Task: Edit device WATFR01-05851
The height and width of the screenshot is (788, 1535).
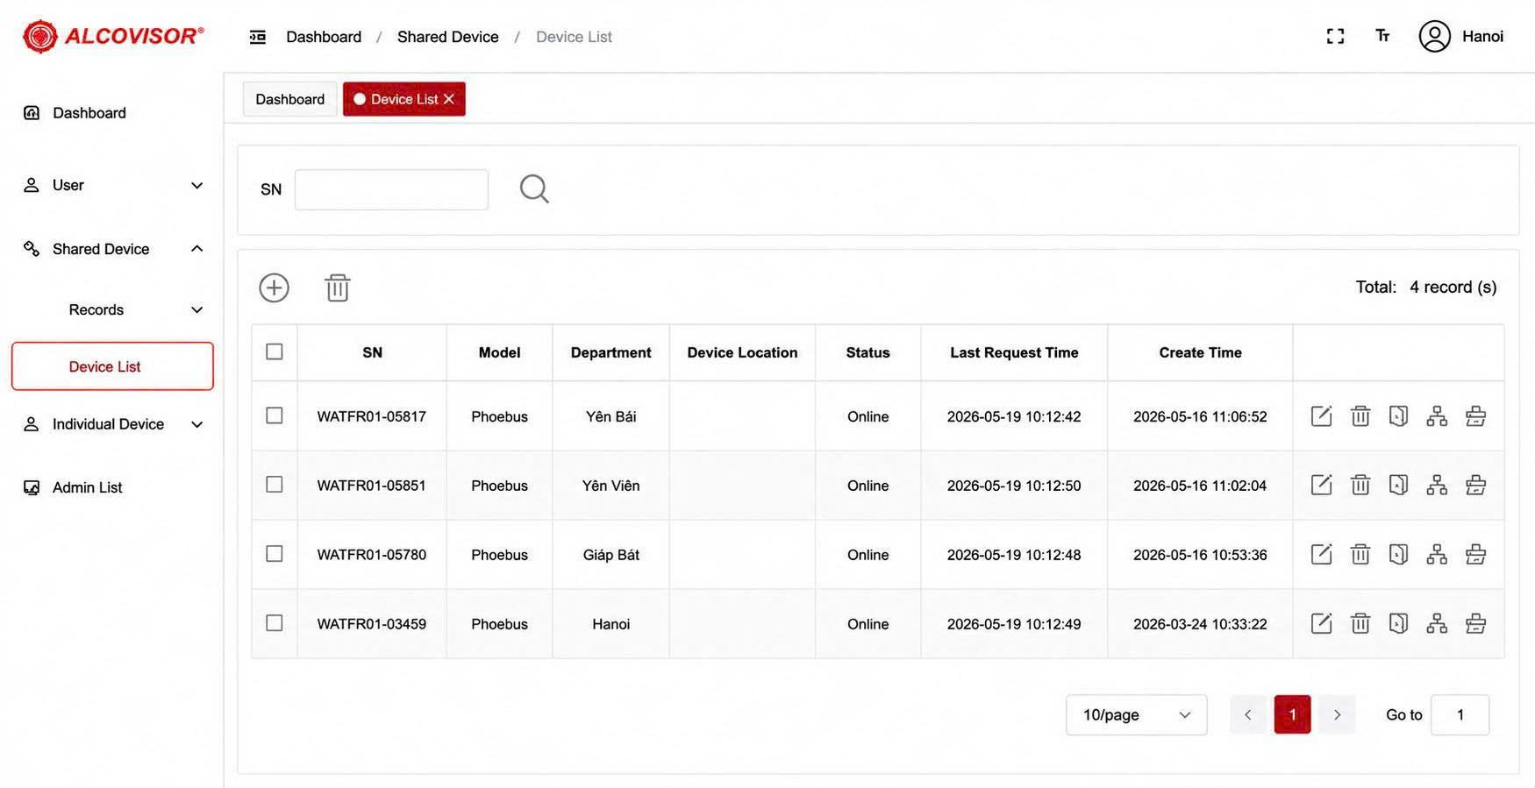Action: tap(1321, 485)
